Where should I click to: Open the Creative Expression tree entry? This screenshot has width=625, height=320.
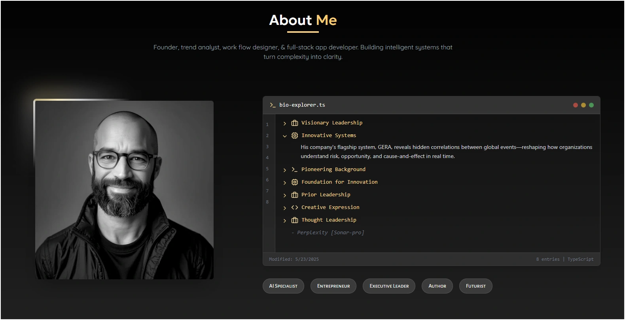[x=330, y=207]
